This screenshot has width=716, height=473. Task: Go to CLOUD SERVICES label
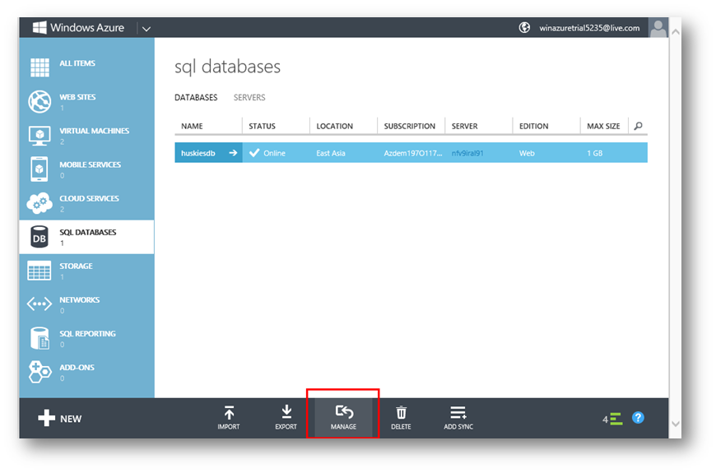[89, 198]
